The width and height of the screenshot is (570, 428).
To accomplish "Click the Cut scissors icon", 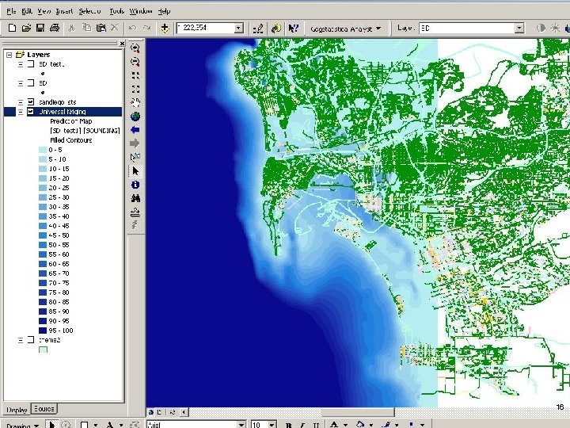I will (71, 28).
